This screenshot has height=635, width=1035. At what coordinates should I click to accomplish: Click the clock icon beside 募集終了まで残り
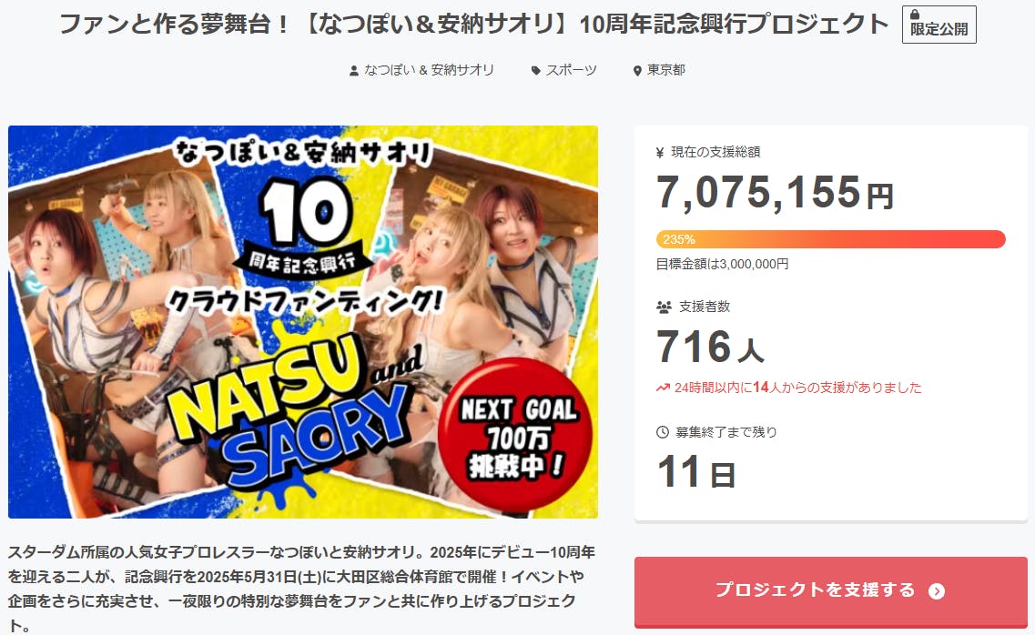coord(663,432)
